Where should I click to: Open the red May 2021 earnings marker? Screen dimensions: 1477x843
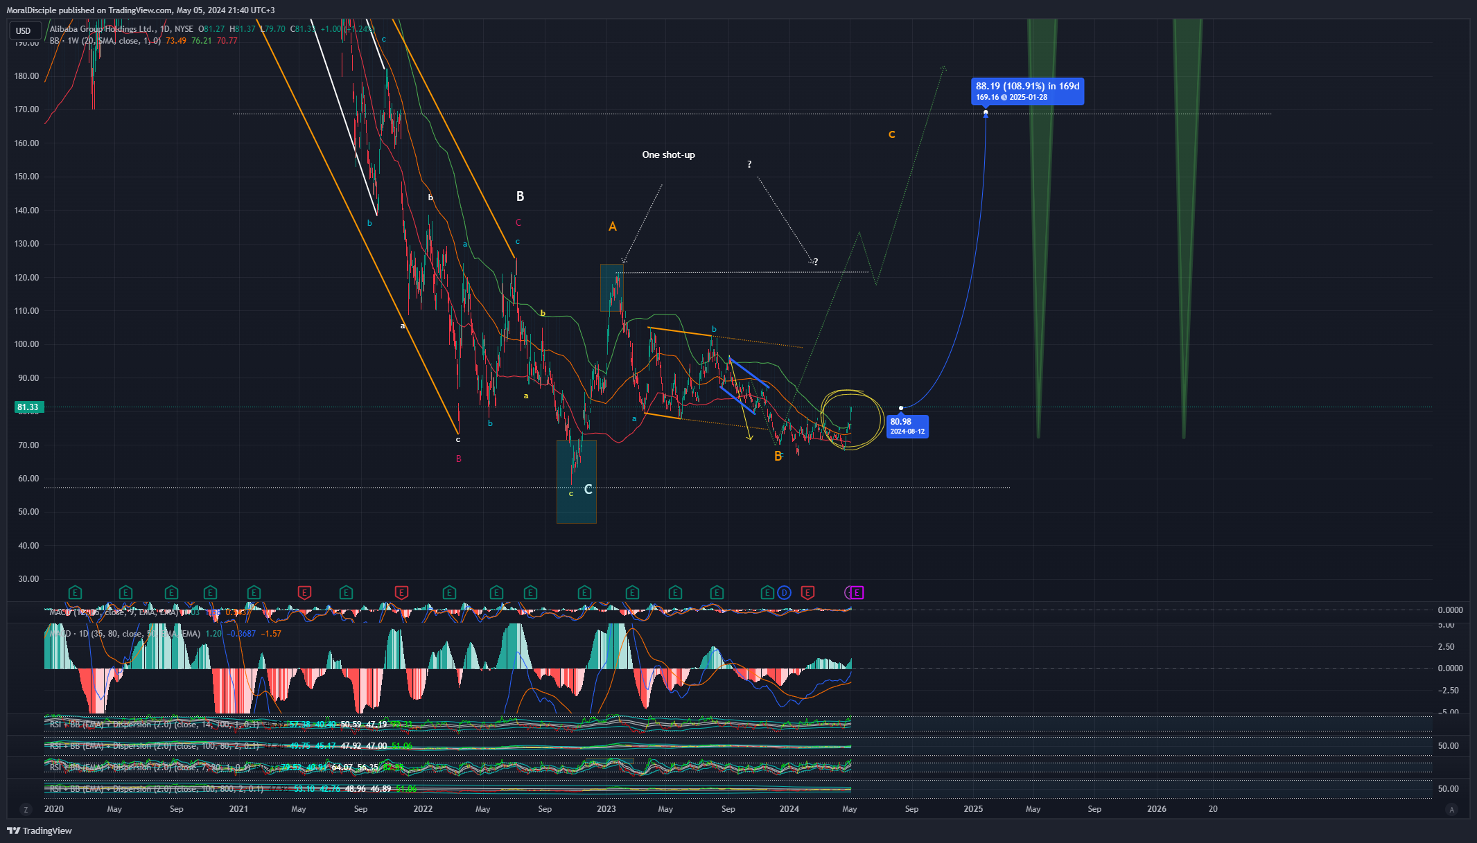click(x=304, y=592)
